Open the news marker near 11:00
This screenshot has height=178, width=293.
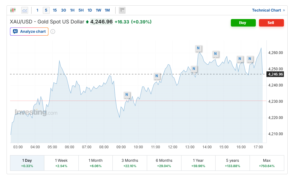pos(157,76)
